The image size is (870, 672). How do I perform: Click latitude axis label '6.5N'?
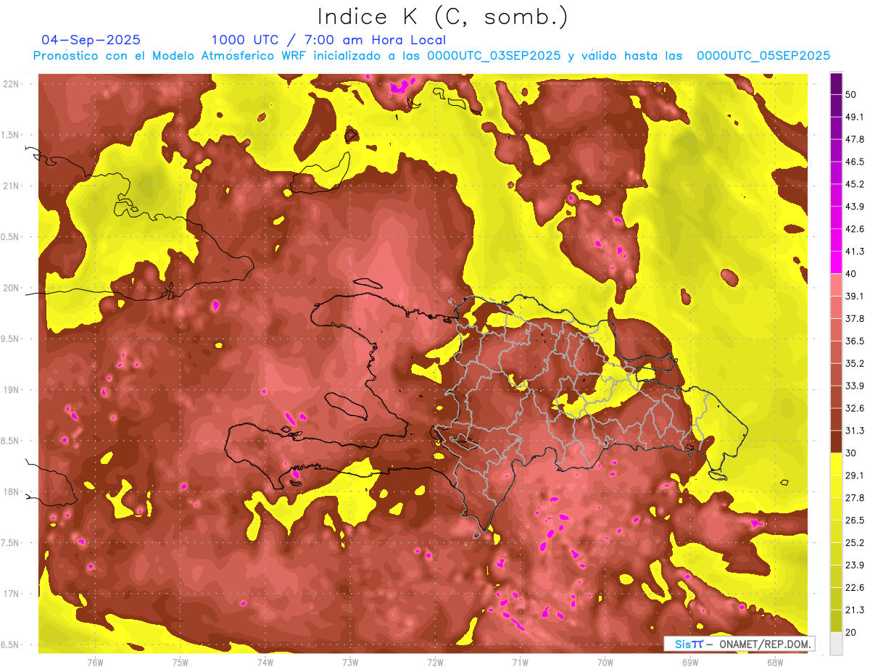pos(11,644)
